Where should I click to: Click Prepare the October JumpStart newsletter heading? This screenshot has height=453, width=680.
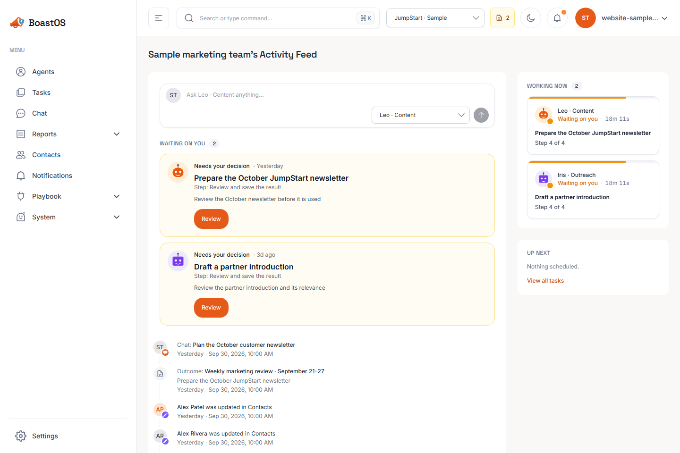[271, 178]
